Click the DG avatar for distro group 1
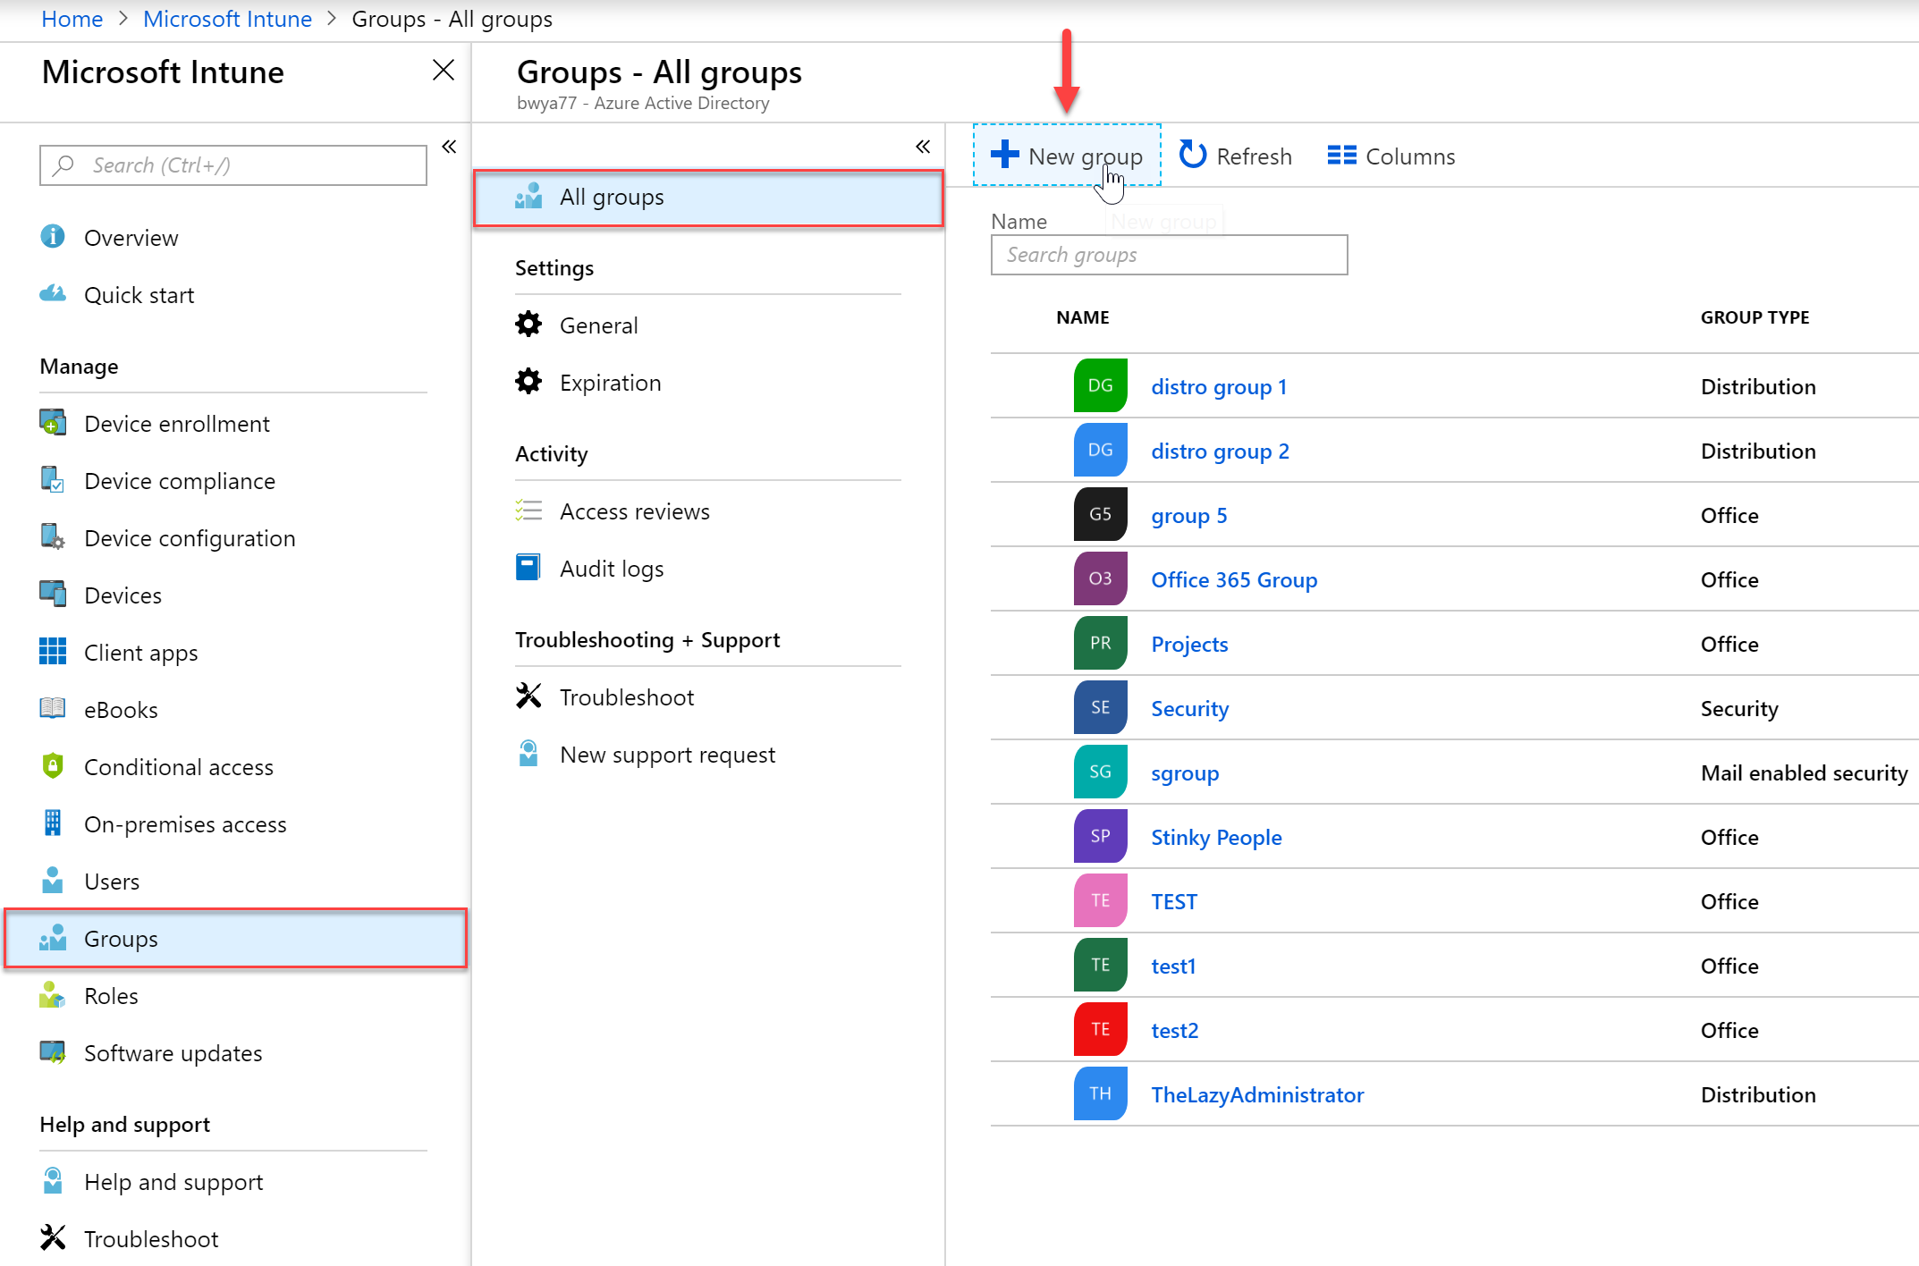The height and width of the screenshot is (1266, 1919). [x=1101, y=385]
